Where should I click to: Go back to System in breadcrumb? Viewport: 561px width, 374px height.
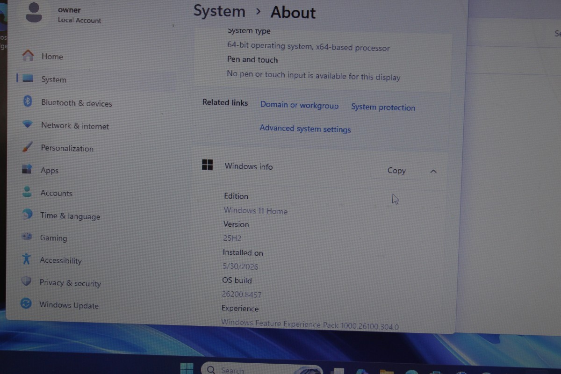[219, 11]
